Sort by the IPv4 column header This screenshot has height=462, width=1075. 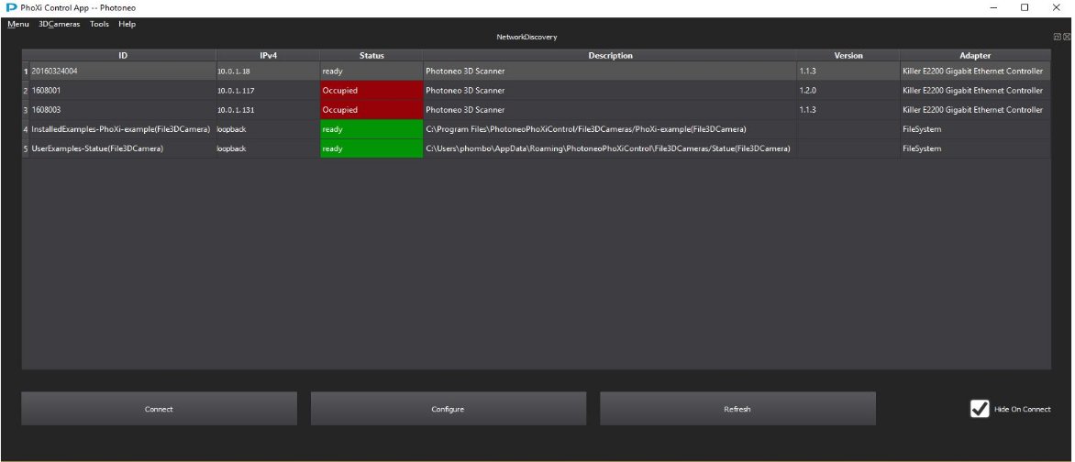pos(268,56)
